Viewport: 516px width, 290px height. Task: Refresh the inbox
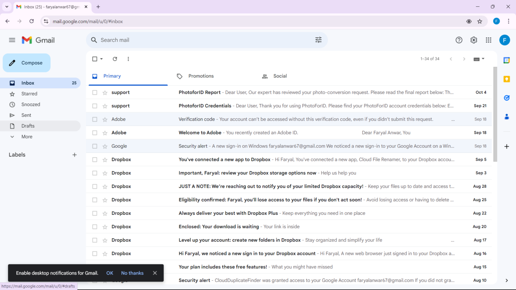pyautogui.click(x=115, y=59)
